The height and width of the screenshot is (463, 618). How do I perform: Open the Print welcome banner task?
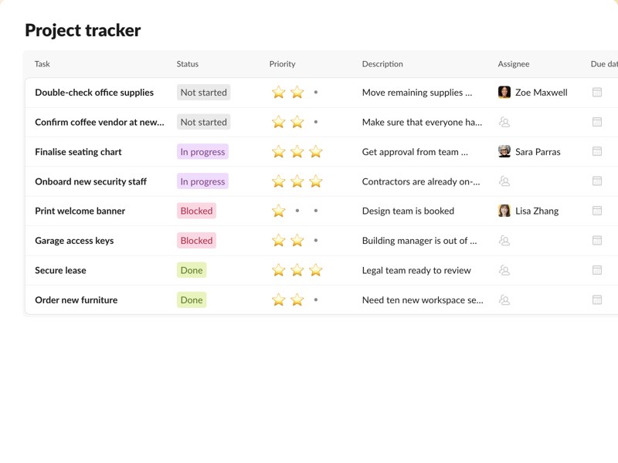(x=80, y=211)
